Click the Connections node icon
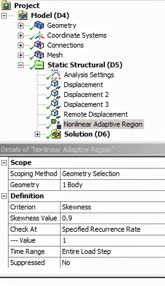The height and width of the screenshot is (286, 165). (39, 45)
